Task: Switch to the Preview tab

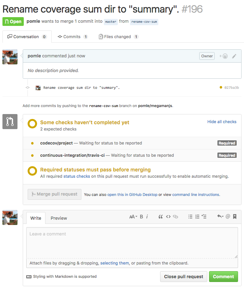Action: pyautogui.click(x=59, y=218)
